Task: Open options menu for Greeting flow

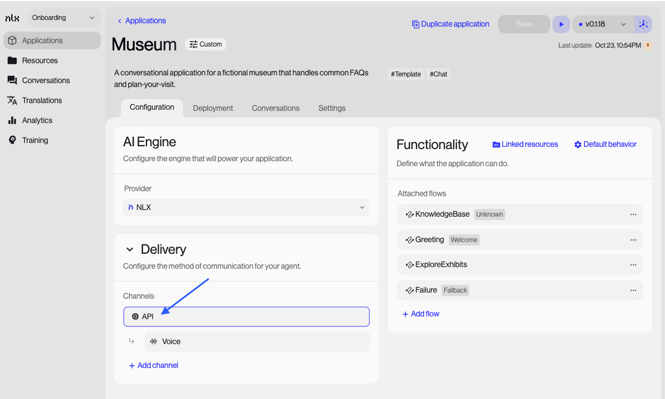Action: tap(633, 240)
